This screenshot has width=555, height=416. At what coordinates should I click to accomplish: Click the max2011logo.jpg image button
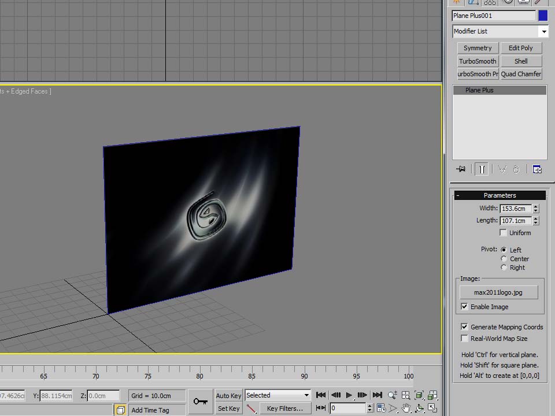[499, 292]
